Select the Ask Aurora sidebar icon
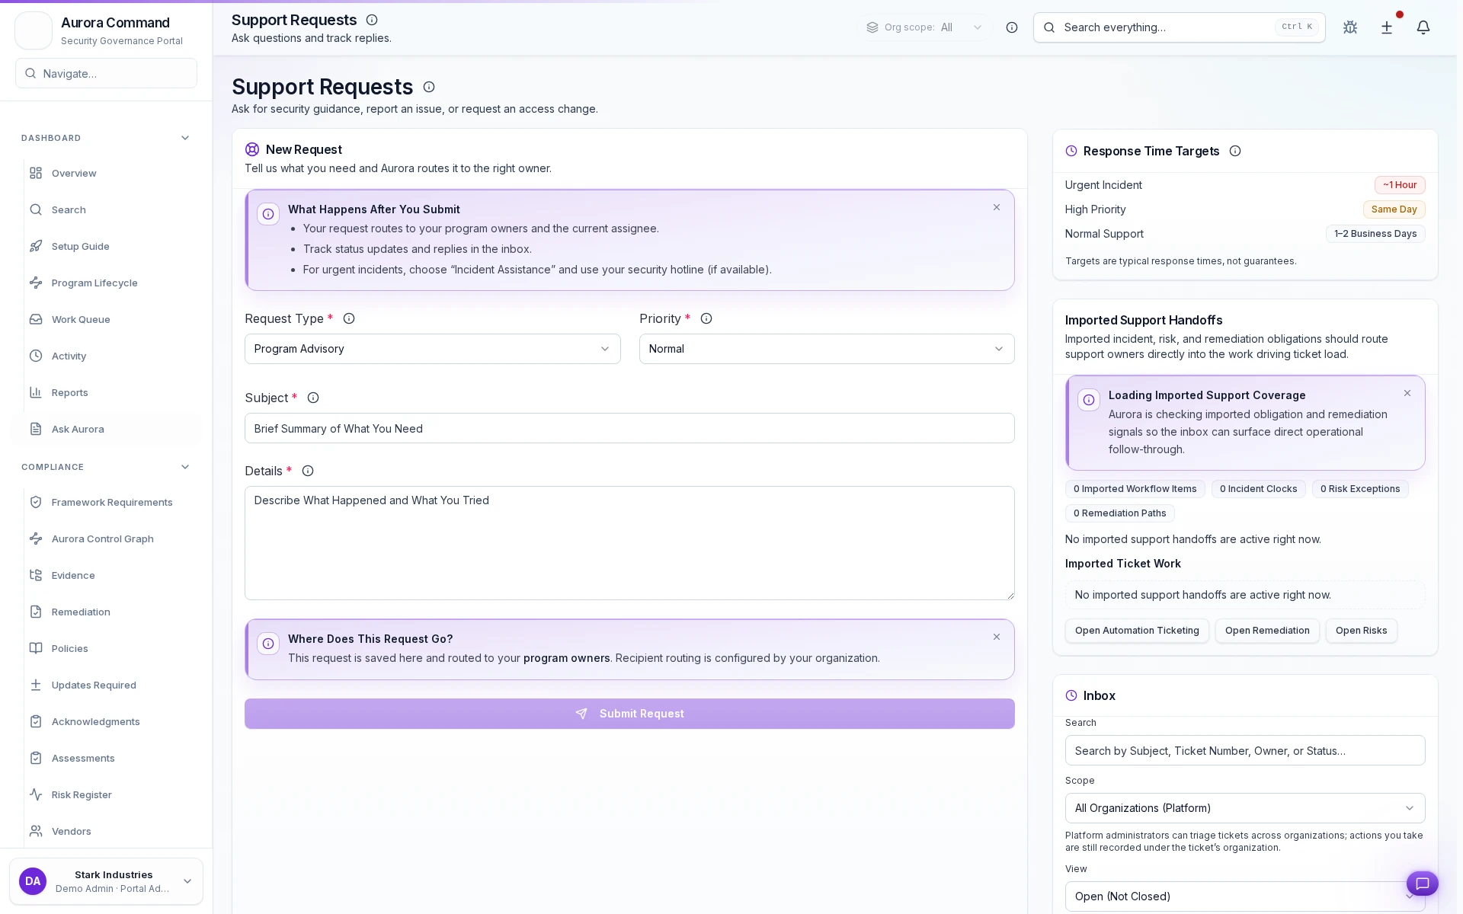 (x=36, y=429)
